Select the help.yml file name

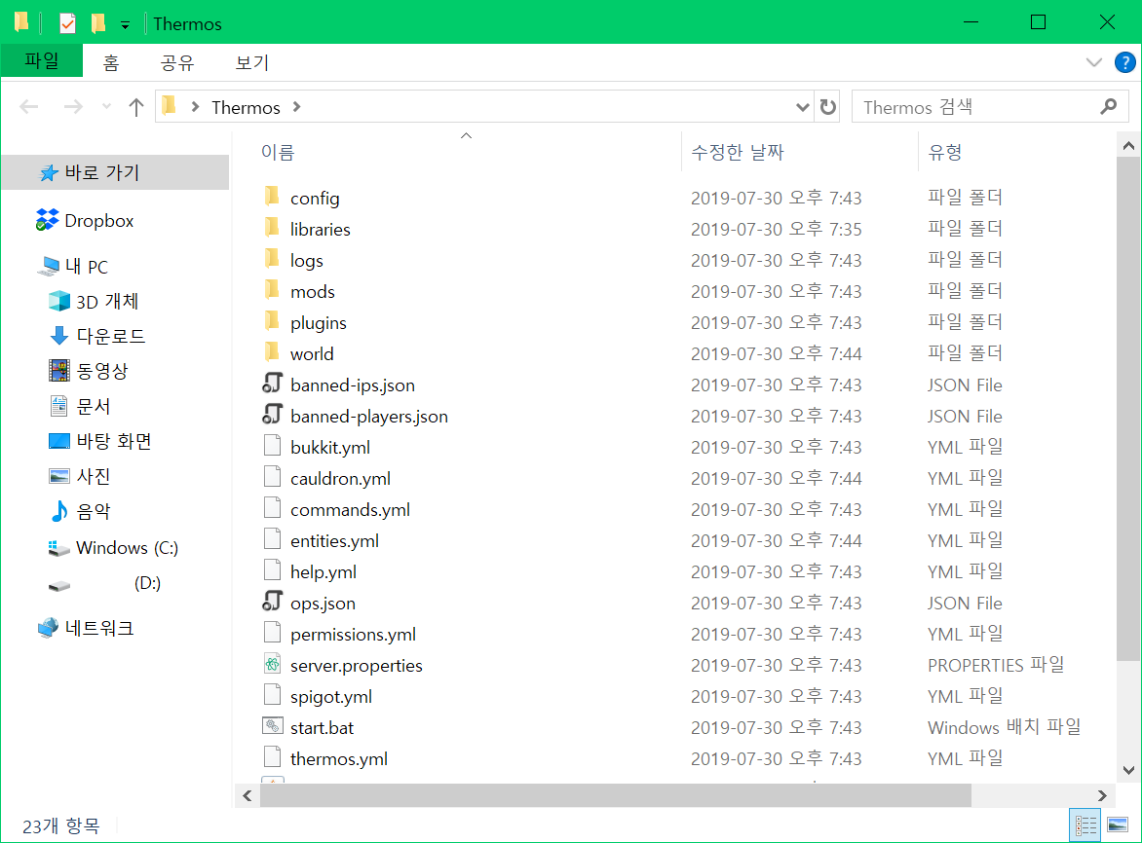pos(324,572)
